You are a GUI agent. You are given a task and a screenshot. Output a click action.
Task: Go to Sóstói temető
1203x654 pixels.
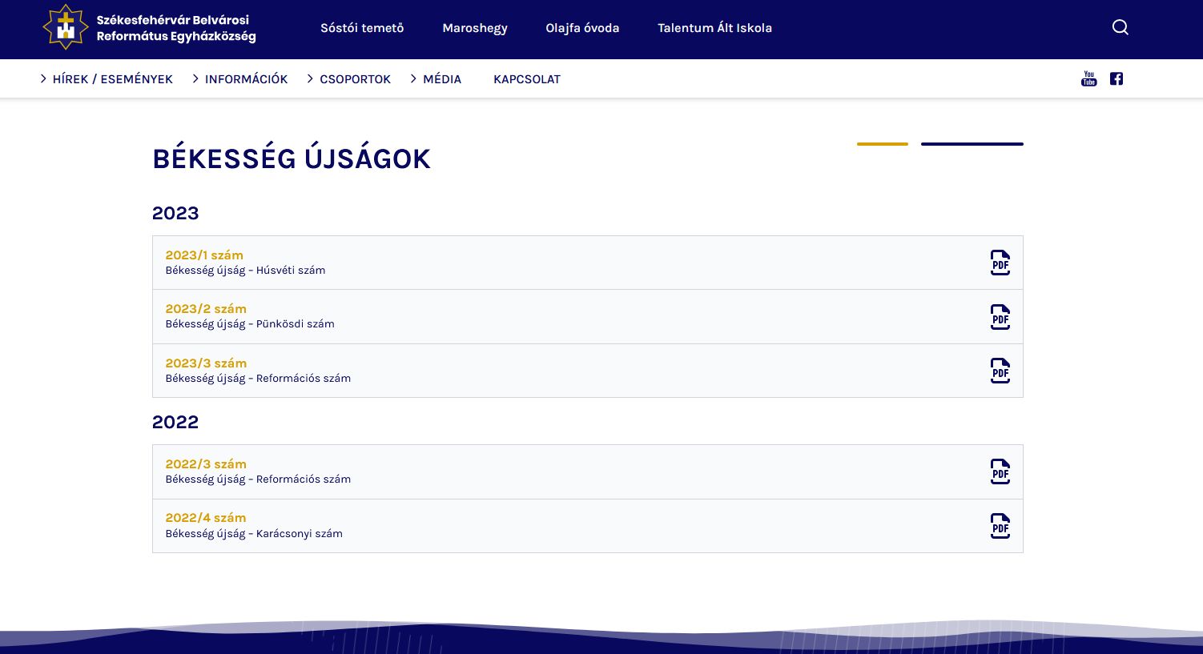[x=362, y=28]
